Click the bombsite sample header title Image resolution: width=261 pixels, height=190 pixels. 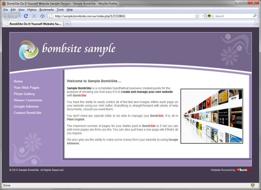click(x=79, y=49)
